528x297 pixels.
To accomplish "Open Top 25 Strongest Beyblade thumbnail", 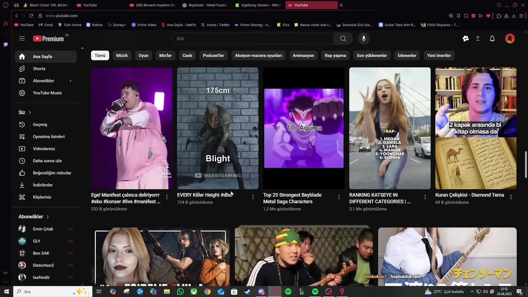I will coord(304,128).
